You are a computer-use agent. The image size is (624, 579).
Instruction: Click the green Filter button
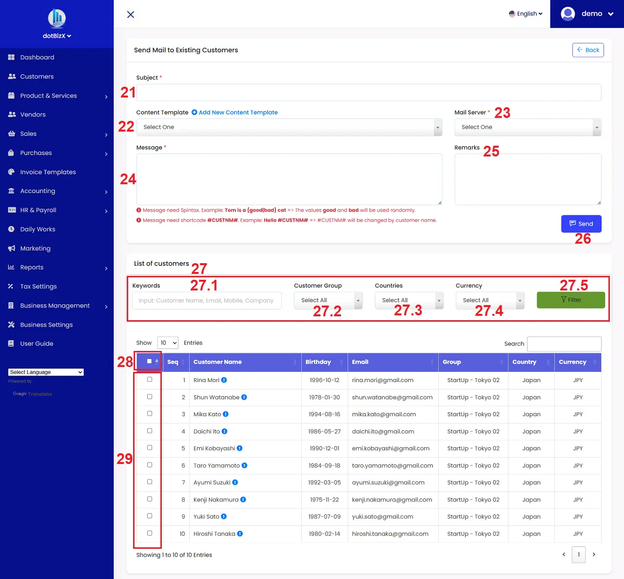tap(570, 300)
